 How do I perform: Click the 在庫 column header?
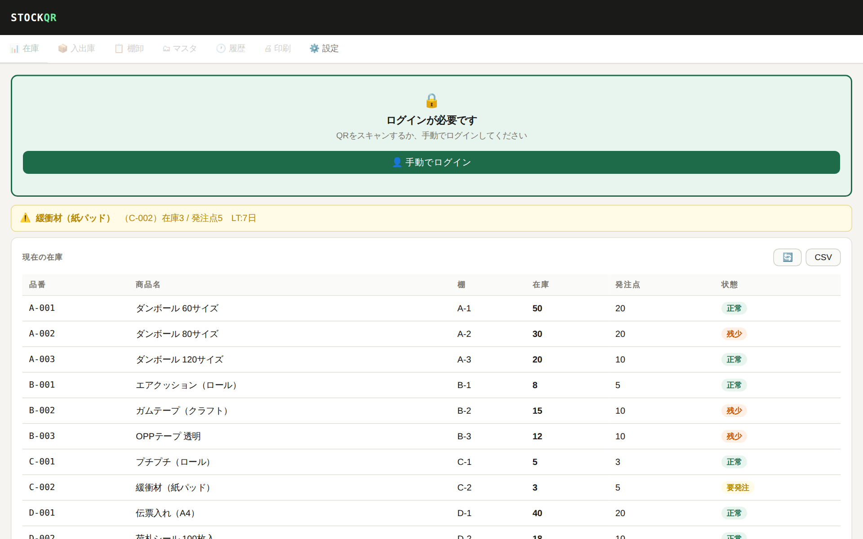coord(540,284)
